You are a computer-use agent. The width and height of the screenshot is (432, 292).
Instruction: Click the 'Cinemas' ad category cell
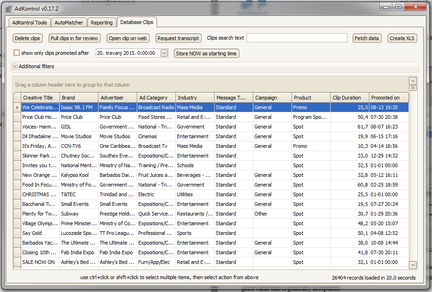tap(156, 136)
